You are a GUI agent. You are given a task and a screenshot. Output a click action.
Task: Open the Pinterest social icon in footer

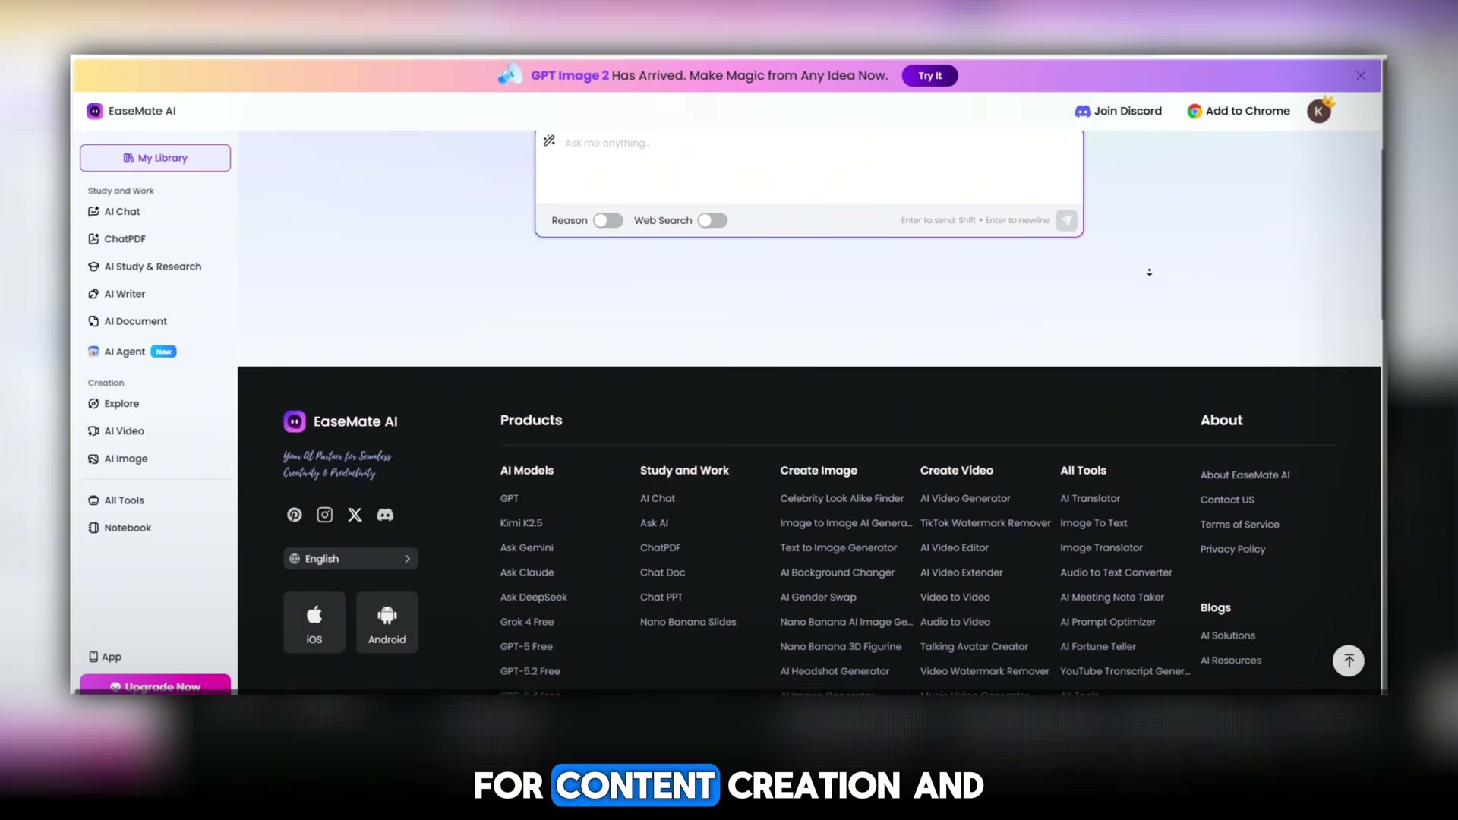click(x=295, y=515)
